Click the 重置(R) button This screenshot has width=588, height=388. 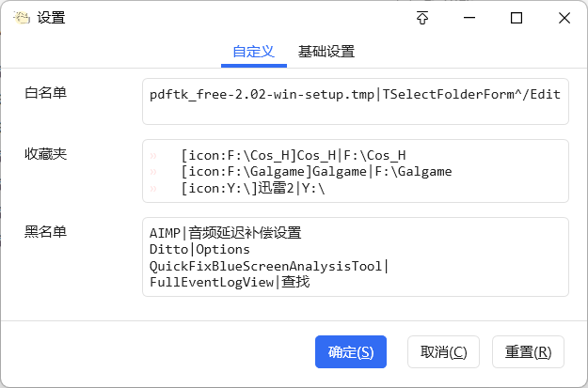pos(528,351)
